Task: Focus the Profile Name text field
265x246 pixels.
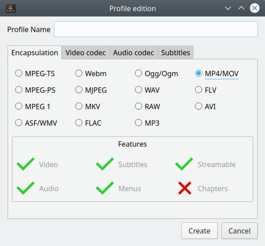Action: tap(156, 29)
